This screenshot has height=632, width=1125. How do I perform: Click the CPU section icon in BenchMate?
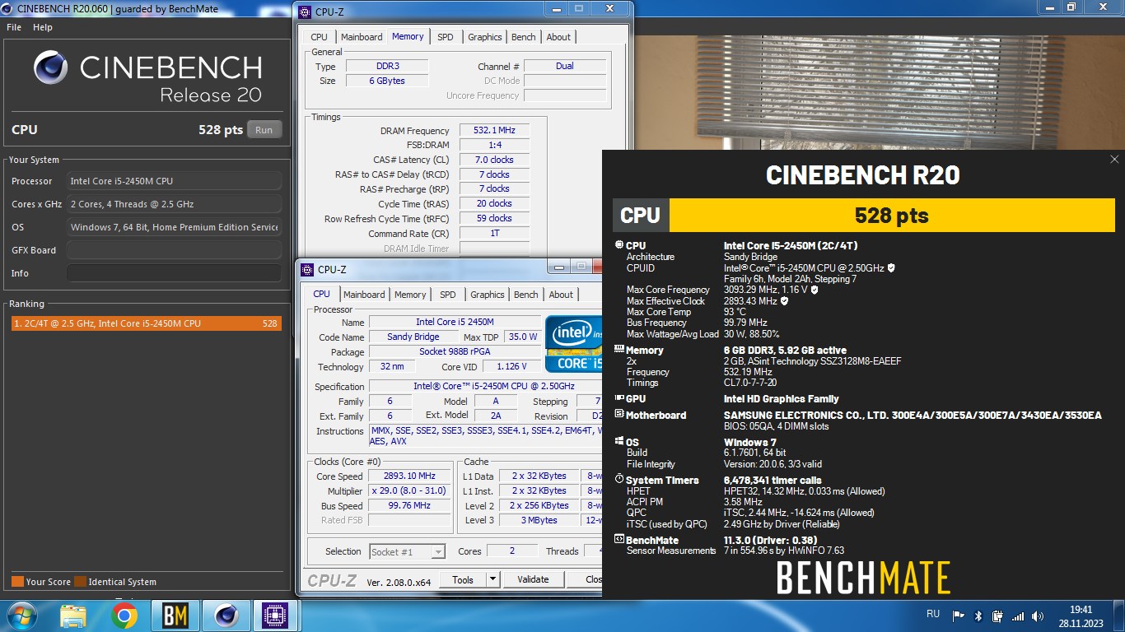[619, 245]
